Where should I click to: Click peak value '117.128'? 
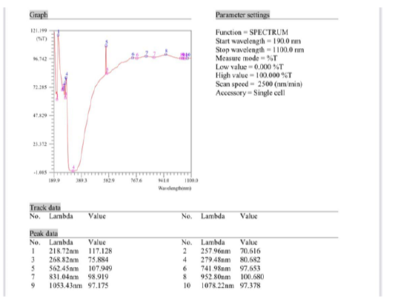(x=100, y=251)
